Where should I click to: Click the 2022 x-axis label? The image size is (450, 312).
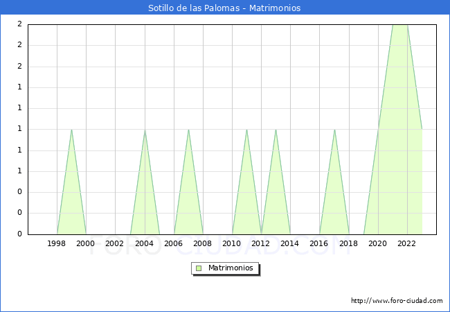pyautogui.click(x=406, y=243)
